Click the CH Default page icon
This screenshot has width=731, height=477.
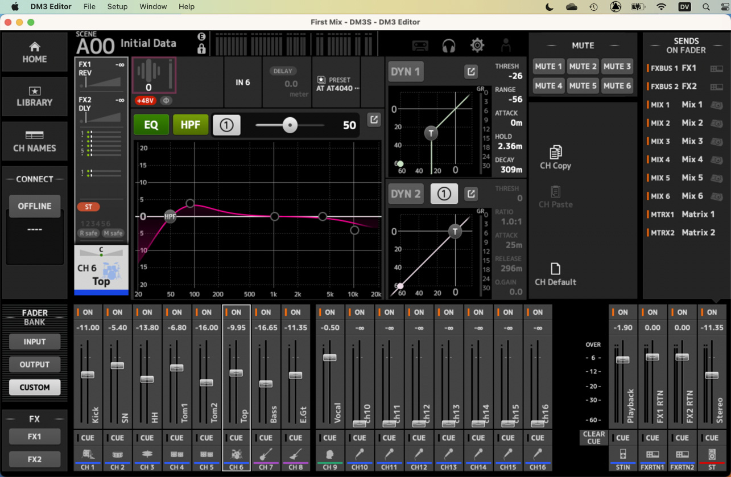point(555,269)
